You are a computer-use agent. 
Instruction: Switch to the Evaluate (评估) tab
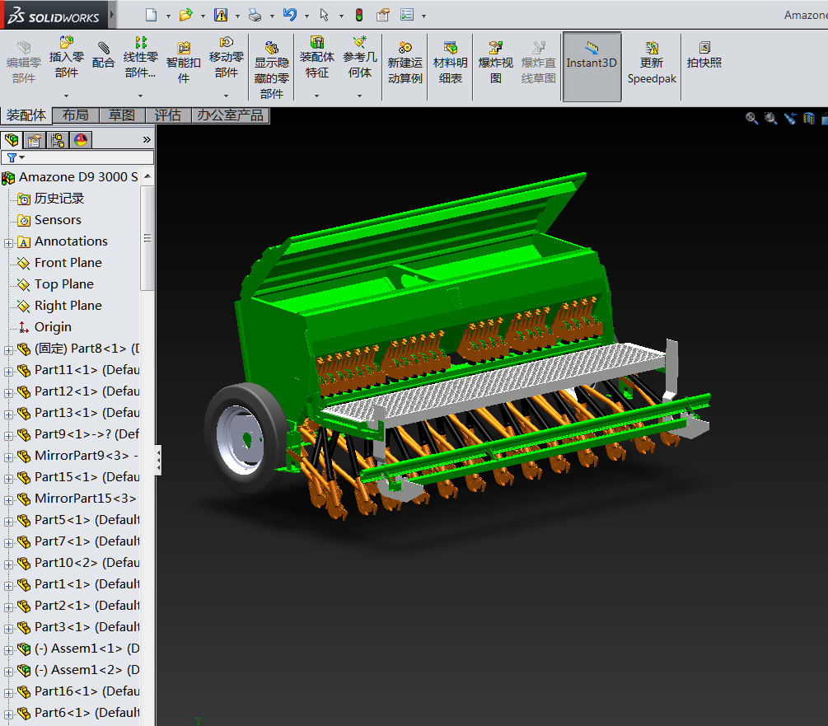pyautogui.click(x=168, y=115)
